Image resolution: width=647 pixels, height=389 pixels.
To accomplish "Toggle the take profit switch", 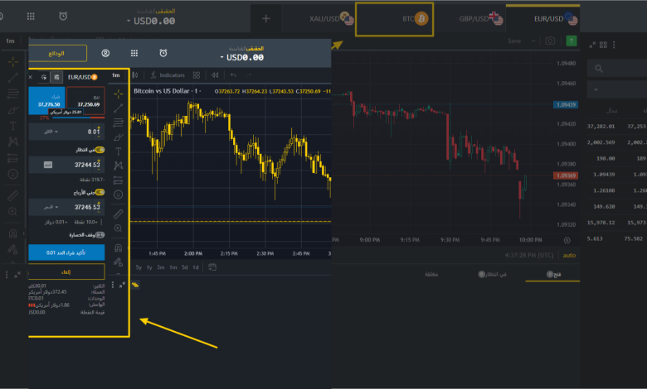I will click(x=100, y=191).
